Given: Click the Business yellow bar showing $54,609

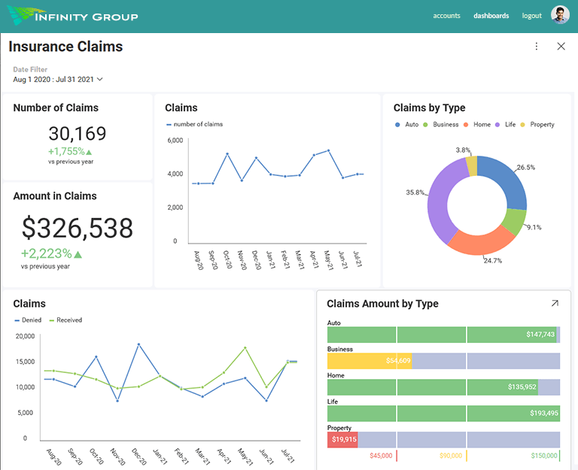Looking at the screenshot, I should (x=370, y=361).
